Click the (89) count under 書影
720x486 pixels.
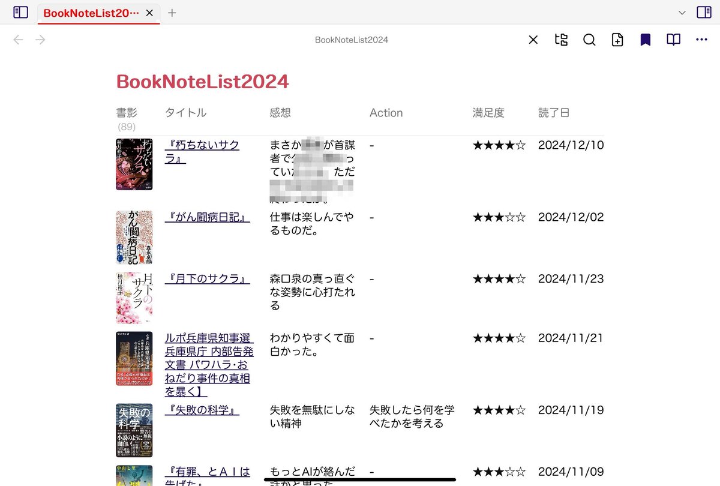point(127,127)
